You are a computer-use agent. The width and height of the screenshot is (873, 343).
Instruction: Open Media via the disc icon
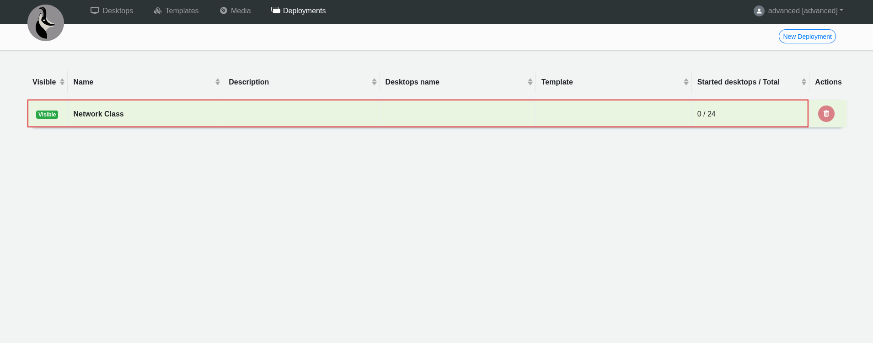tap(224, 11)
